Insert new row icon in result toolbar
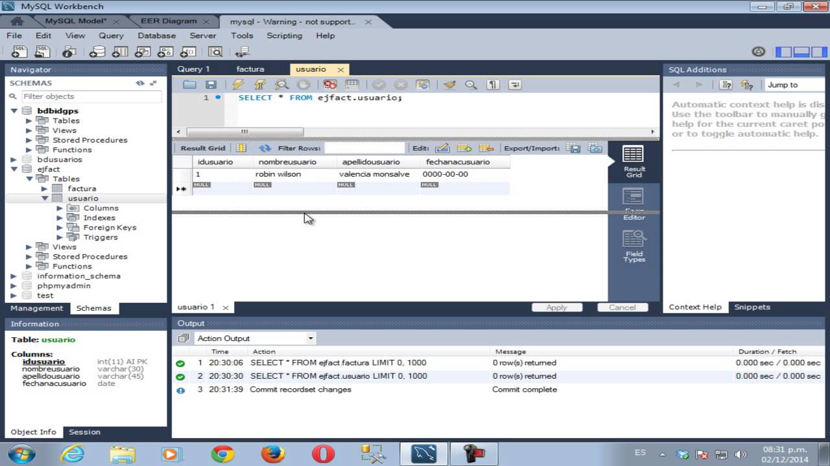 (x=464, y=148)
